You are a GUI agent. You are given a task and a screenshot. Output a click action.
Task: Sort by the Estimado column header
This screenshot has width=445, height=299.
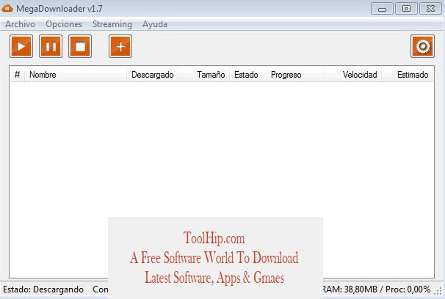408,75
